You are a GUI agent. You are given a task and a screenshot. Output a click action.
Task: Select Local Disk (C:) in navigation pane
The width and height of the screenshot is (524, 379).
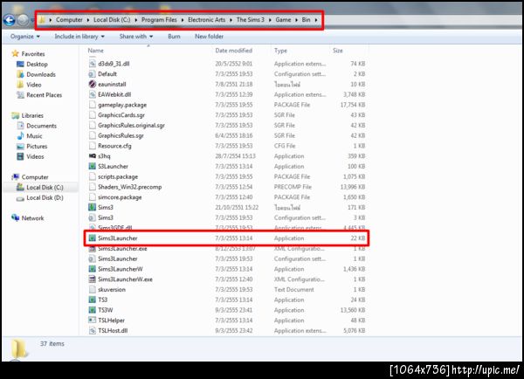[x=45, y=188]
